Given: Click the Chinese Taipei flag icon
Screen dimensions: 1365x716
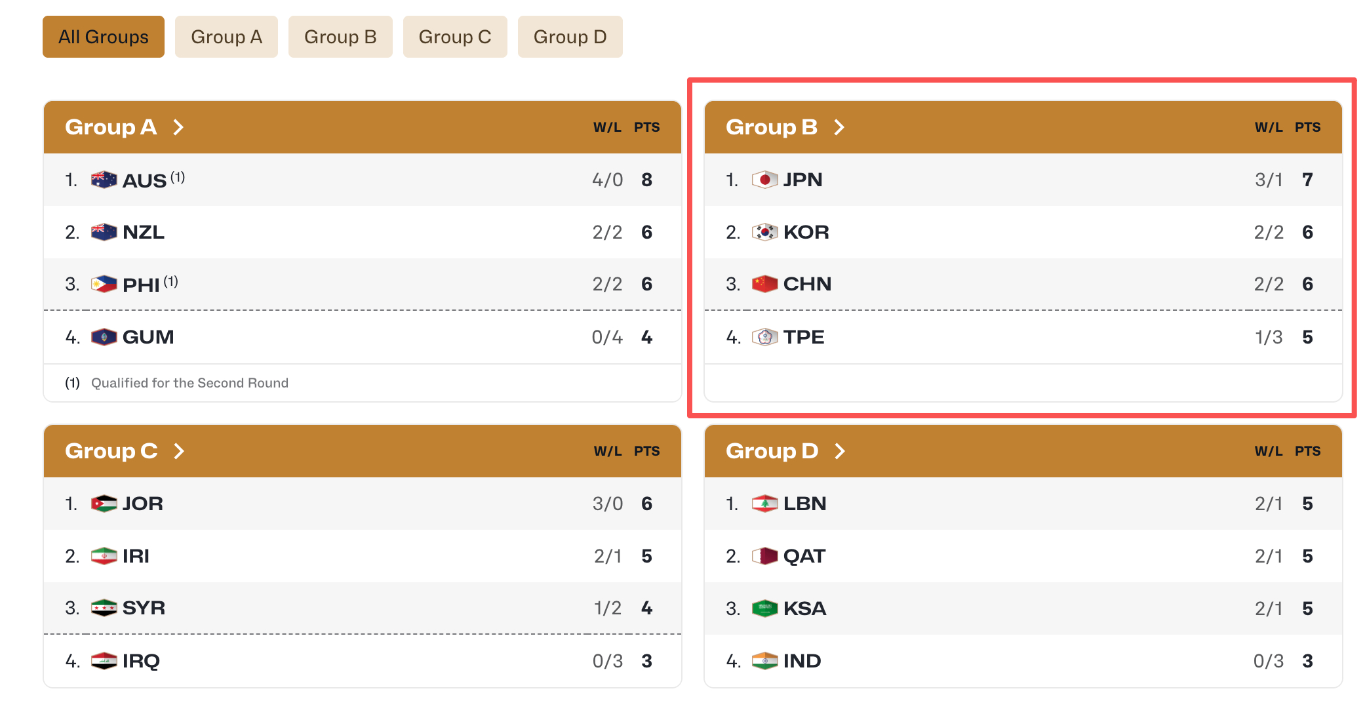Looking at the screenshot, I should (x=764, y=337).
